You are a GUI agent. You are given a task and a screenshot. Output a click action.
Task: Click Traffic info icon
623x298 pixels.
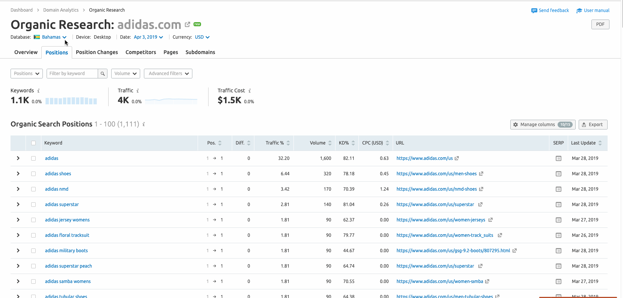pos(138,91)
